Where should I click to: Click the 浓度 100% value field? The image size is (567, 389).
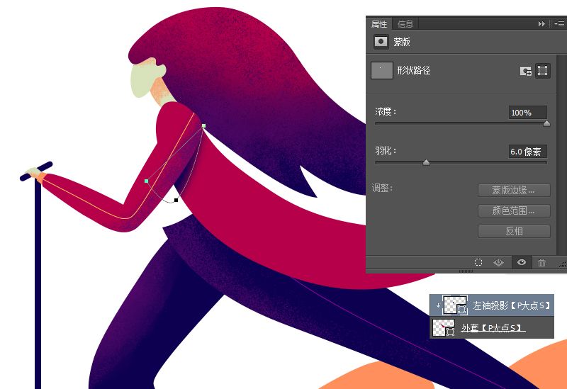tap(527, 113)
